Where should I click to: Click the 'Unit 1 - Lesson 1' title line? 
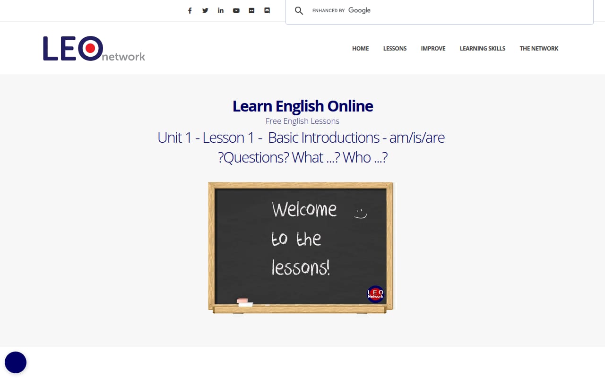pyautogui.click(x=301, y=137)
